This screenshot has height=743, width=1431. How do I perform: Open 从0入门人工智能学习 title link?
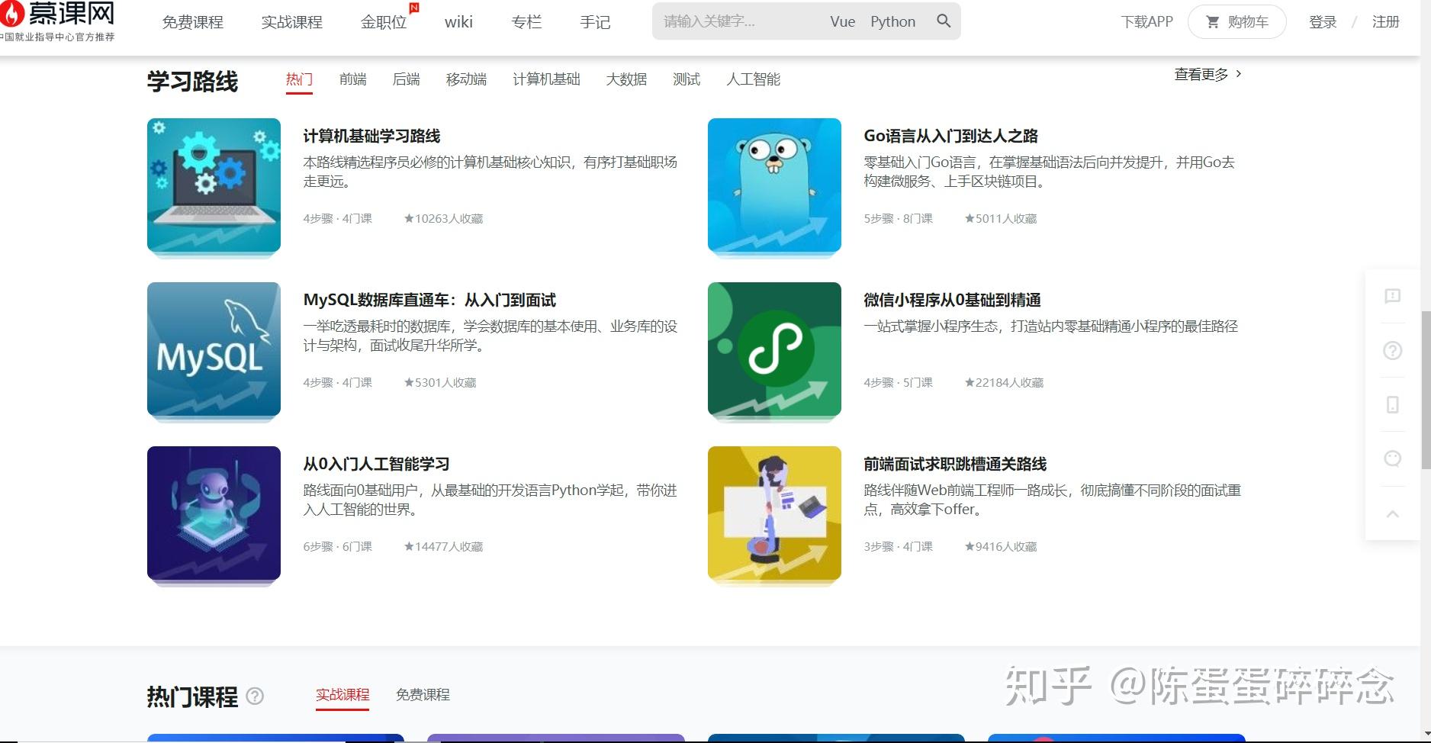coord(376,465)
